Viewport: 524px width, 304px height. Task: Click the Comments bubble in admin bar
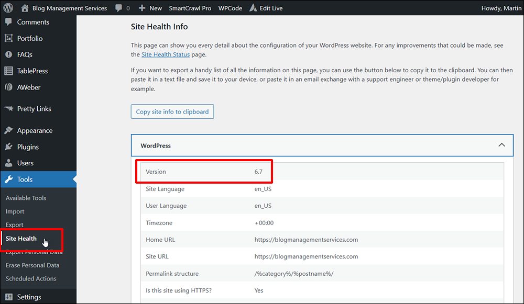(119, 7)
